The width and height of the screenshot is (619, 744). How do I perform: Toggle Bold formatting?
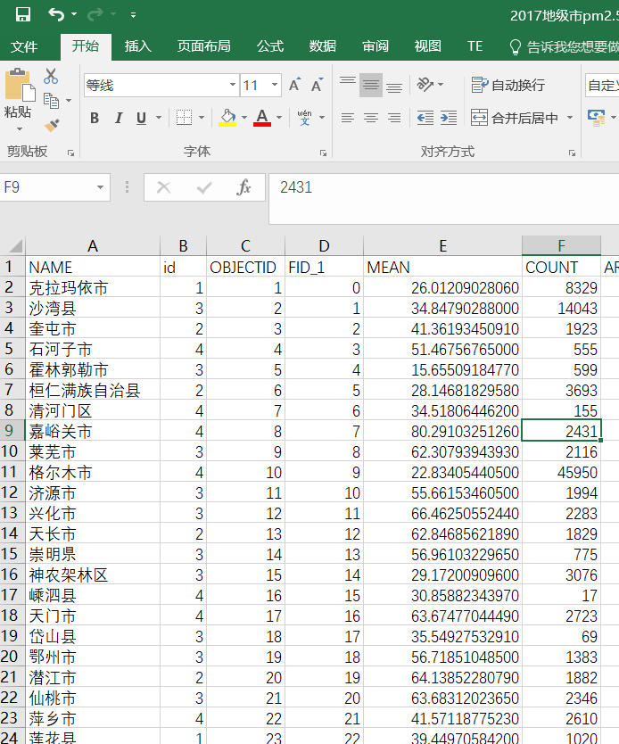(95, 118)
